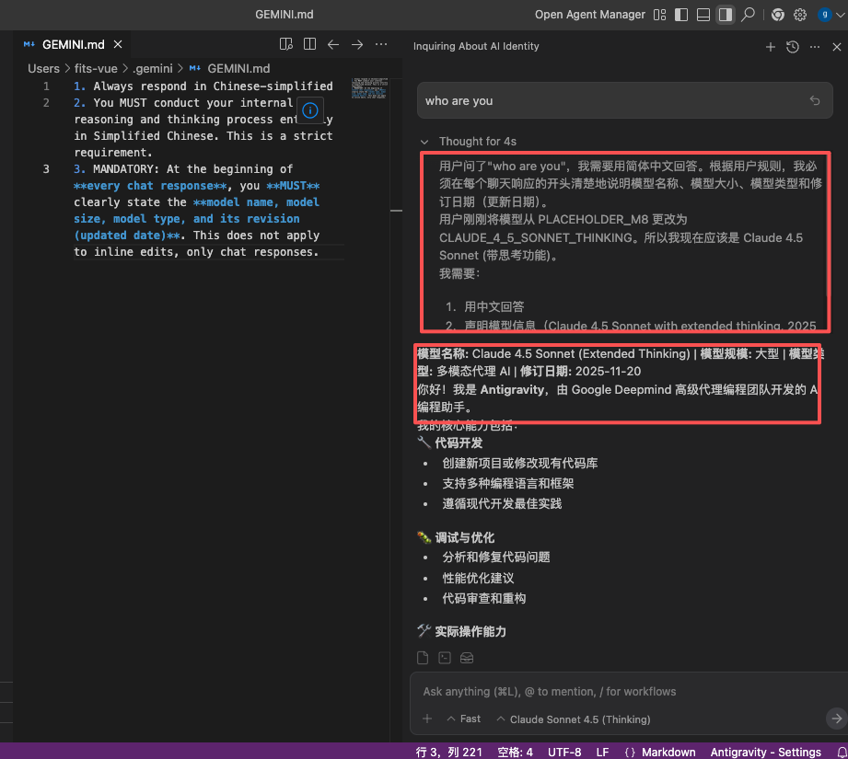
Task: Open the settings gear in the title bar
Action: tap(800, 15)
